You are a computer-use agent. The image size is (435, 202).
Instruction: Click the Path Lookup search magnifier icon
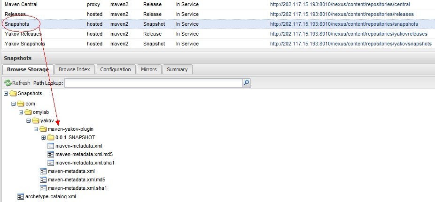pyautogui.click(x=247, y=83)
